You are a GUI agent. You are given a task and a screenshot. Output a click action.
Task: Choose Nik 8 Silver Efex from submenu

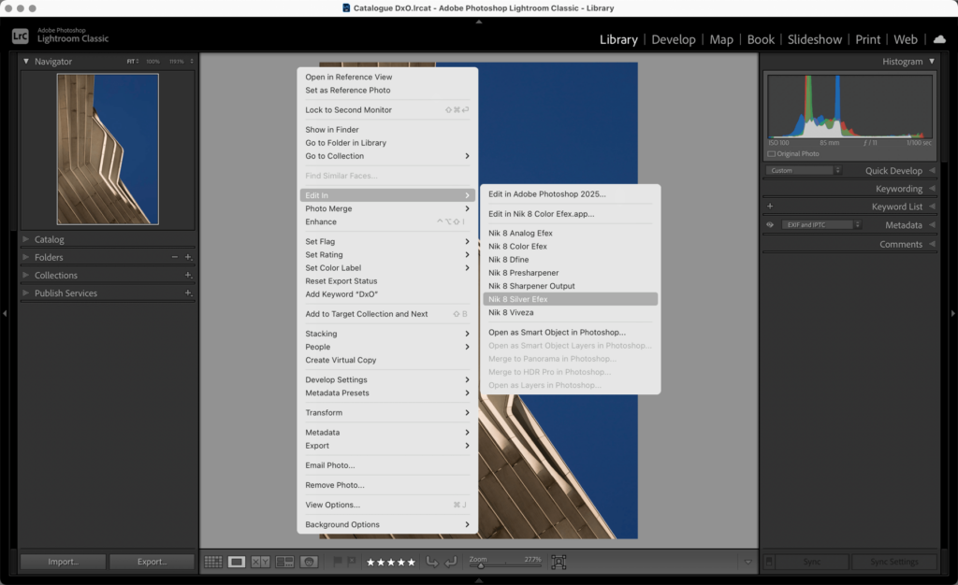click(x=570, y=299)
